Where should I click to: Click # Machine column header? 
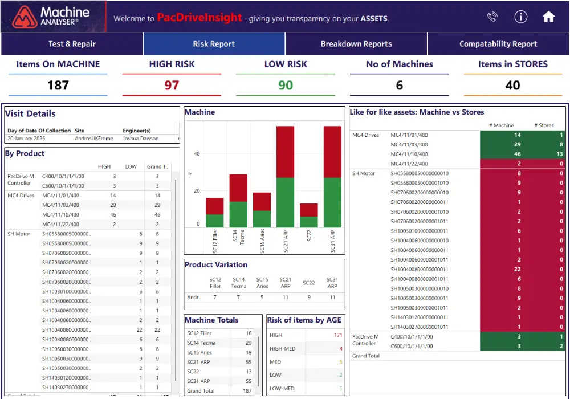tap(501, 125)
